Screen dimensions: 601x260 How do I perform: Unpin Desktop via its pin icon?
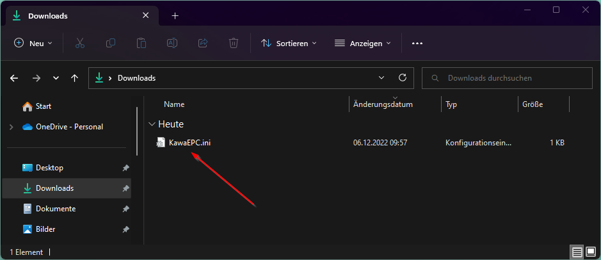[x=125, y=168]
